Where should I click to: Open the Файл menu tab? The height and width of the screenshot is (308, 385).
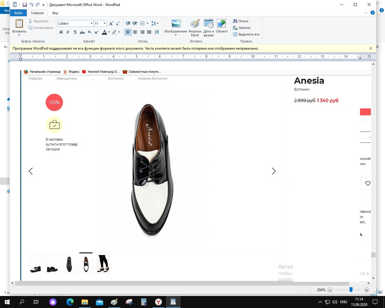tap(18, 13)
